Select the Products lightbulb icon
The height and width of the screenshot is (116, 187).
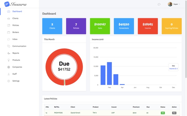[9, 60]
